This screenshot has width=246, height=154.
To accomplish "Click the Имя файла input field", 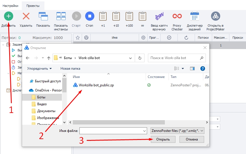I will coord(113,131).
